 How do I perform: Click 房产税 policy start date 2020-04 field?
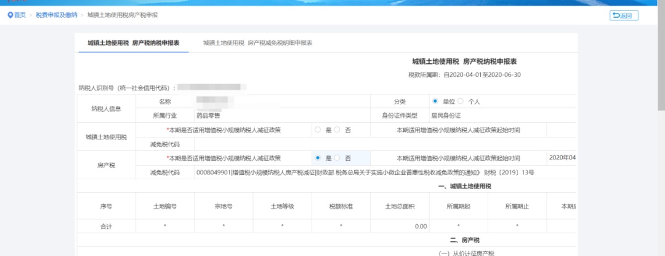click(x=562, y=158)
